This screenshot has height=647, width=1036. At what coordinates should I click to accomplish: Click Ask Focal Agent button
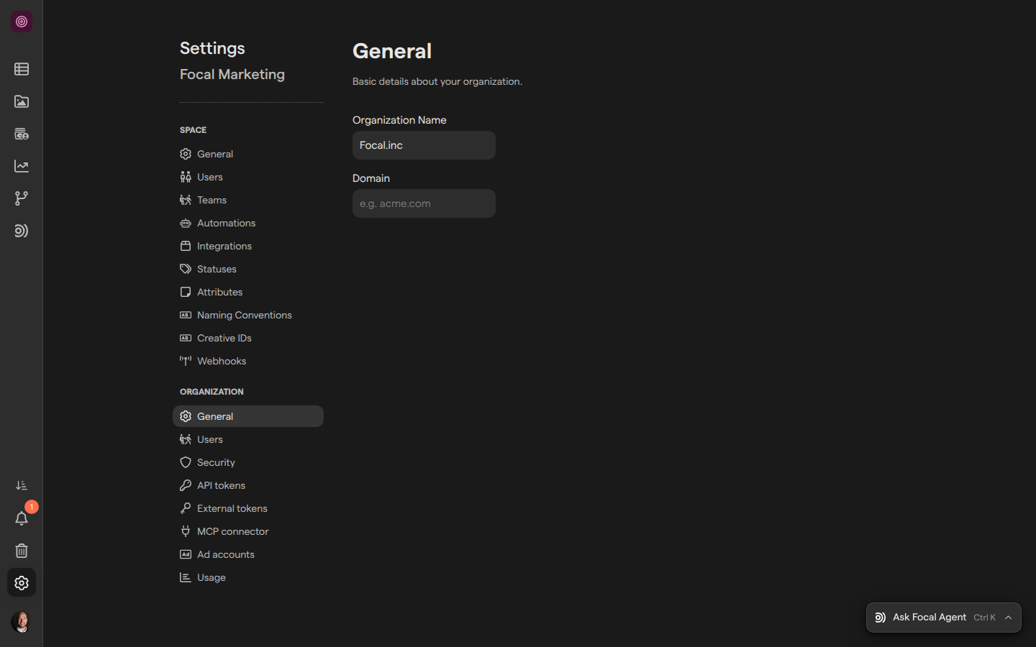tap(943, 618)
